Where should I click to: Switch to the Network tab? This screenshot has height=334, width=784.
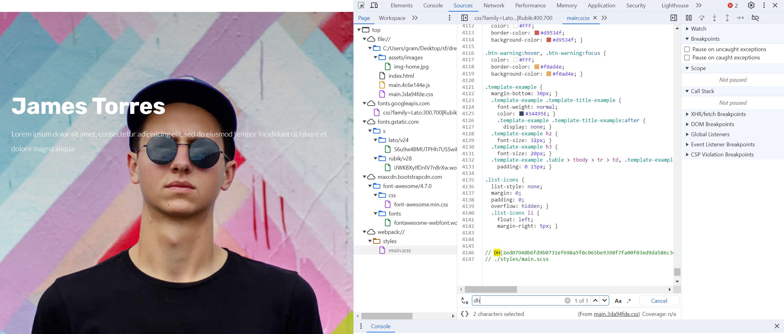pos(494,5)
